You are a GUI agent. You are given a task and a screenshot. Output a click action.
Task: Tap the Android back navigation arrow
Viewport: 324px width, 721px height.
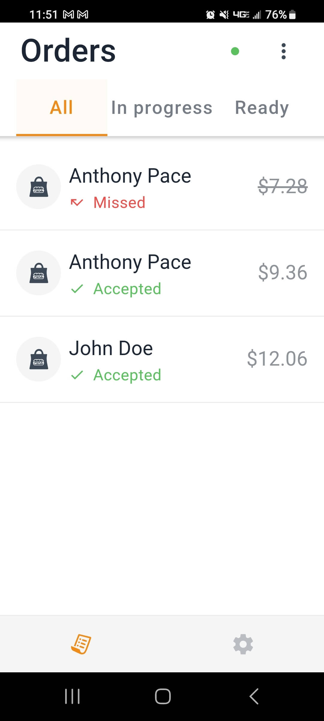254,696
